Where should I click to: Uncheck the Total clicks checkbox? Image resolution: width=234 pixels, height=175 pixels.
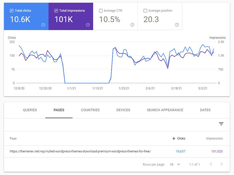[12, 11]
